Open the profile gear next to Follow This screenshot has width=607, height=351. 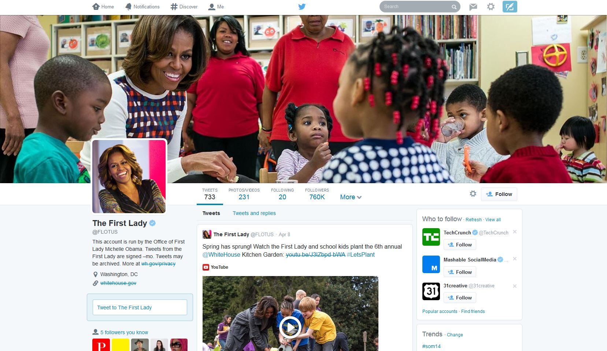473,194
